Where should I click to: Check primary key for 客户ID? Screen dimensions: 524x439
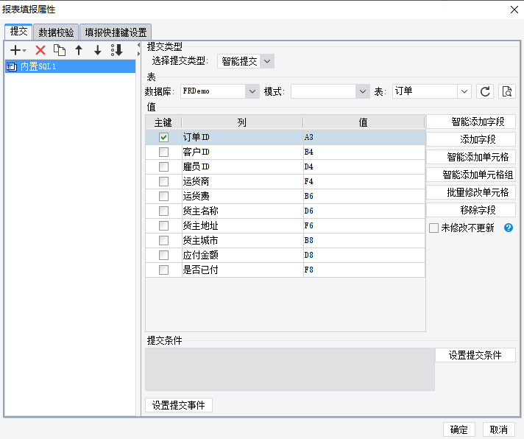(163, 152)
